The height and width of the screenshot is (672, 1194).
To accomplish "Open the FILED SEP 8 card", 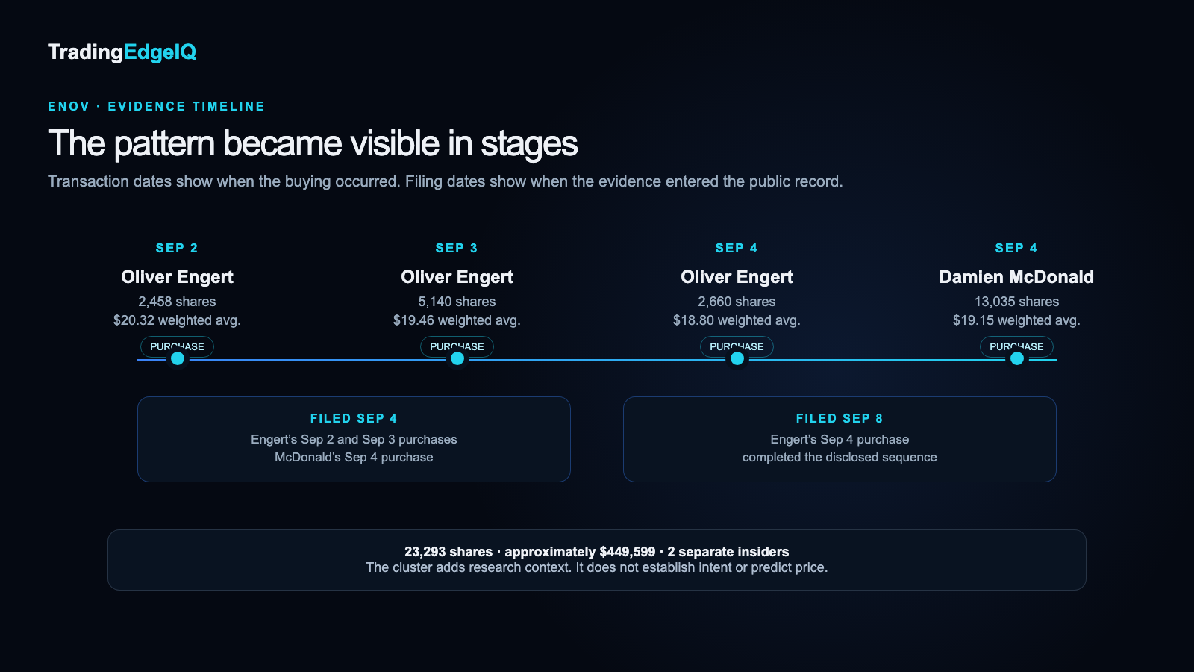I will (x=840, y=439).
